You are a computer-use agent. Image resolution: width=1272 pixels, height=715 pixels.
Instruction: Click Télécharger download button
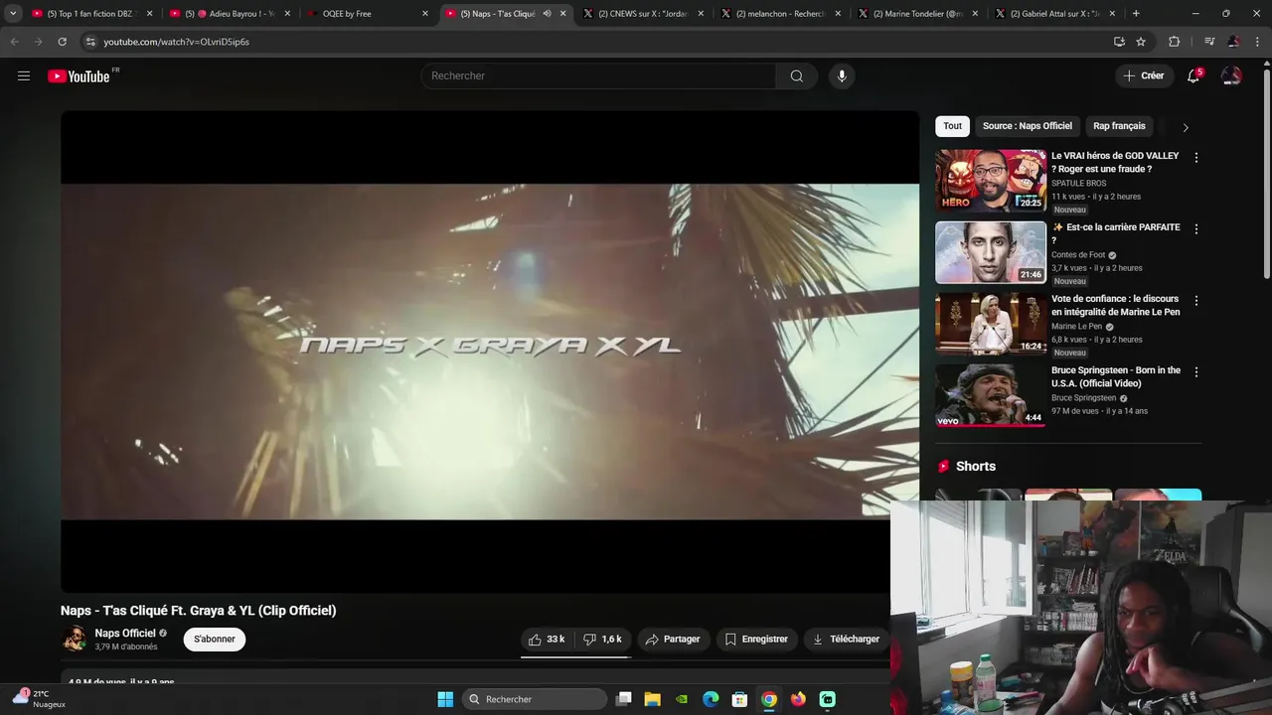pyautogui.click(x=847, y=640)
